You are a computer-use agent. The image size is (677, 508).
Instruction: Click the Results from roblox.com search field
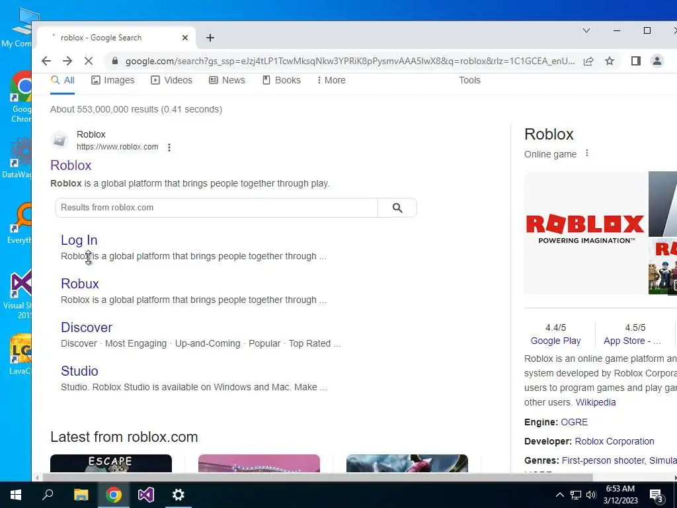[217, 208]
